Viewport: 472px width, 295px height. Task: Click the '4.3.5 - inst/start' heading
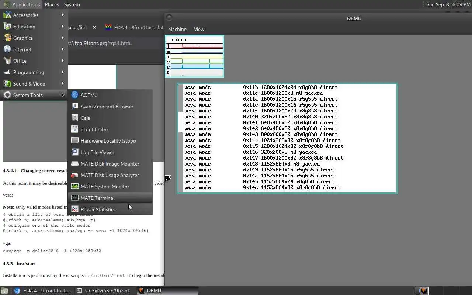tap(19, 263)
